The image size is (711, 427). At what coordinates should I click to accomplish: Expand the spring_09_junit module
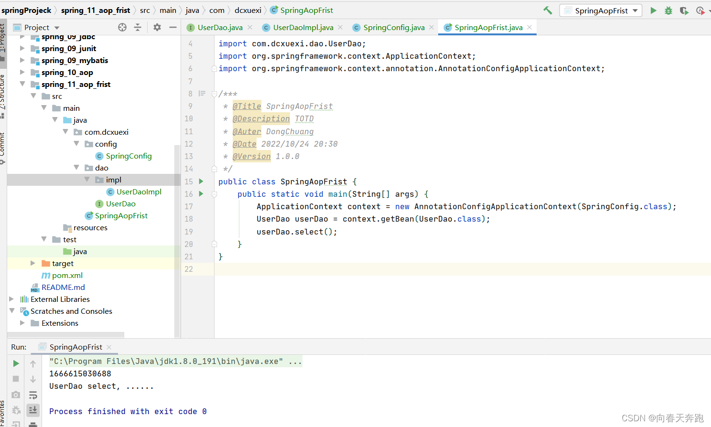(22, 48)
